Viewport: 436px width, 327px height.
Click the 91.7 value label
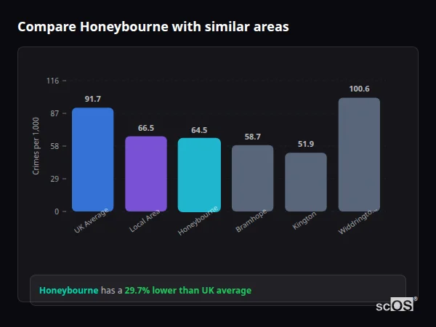click(93, 99)
